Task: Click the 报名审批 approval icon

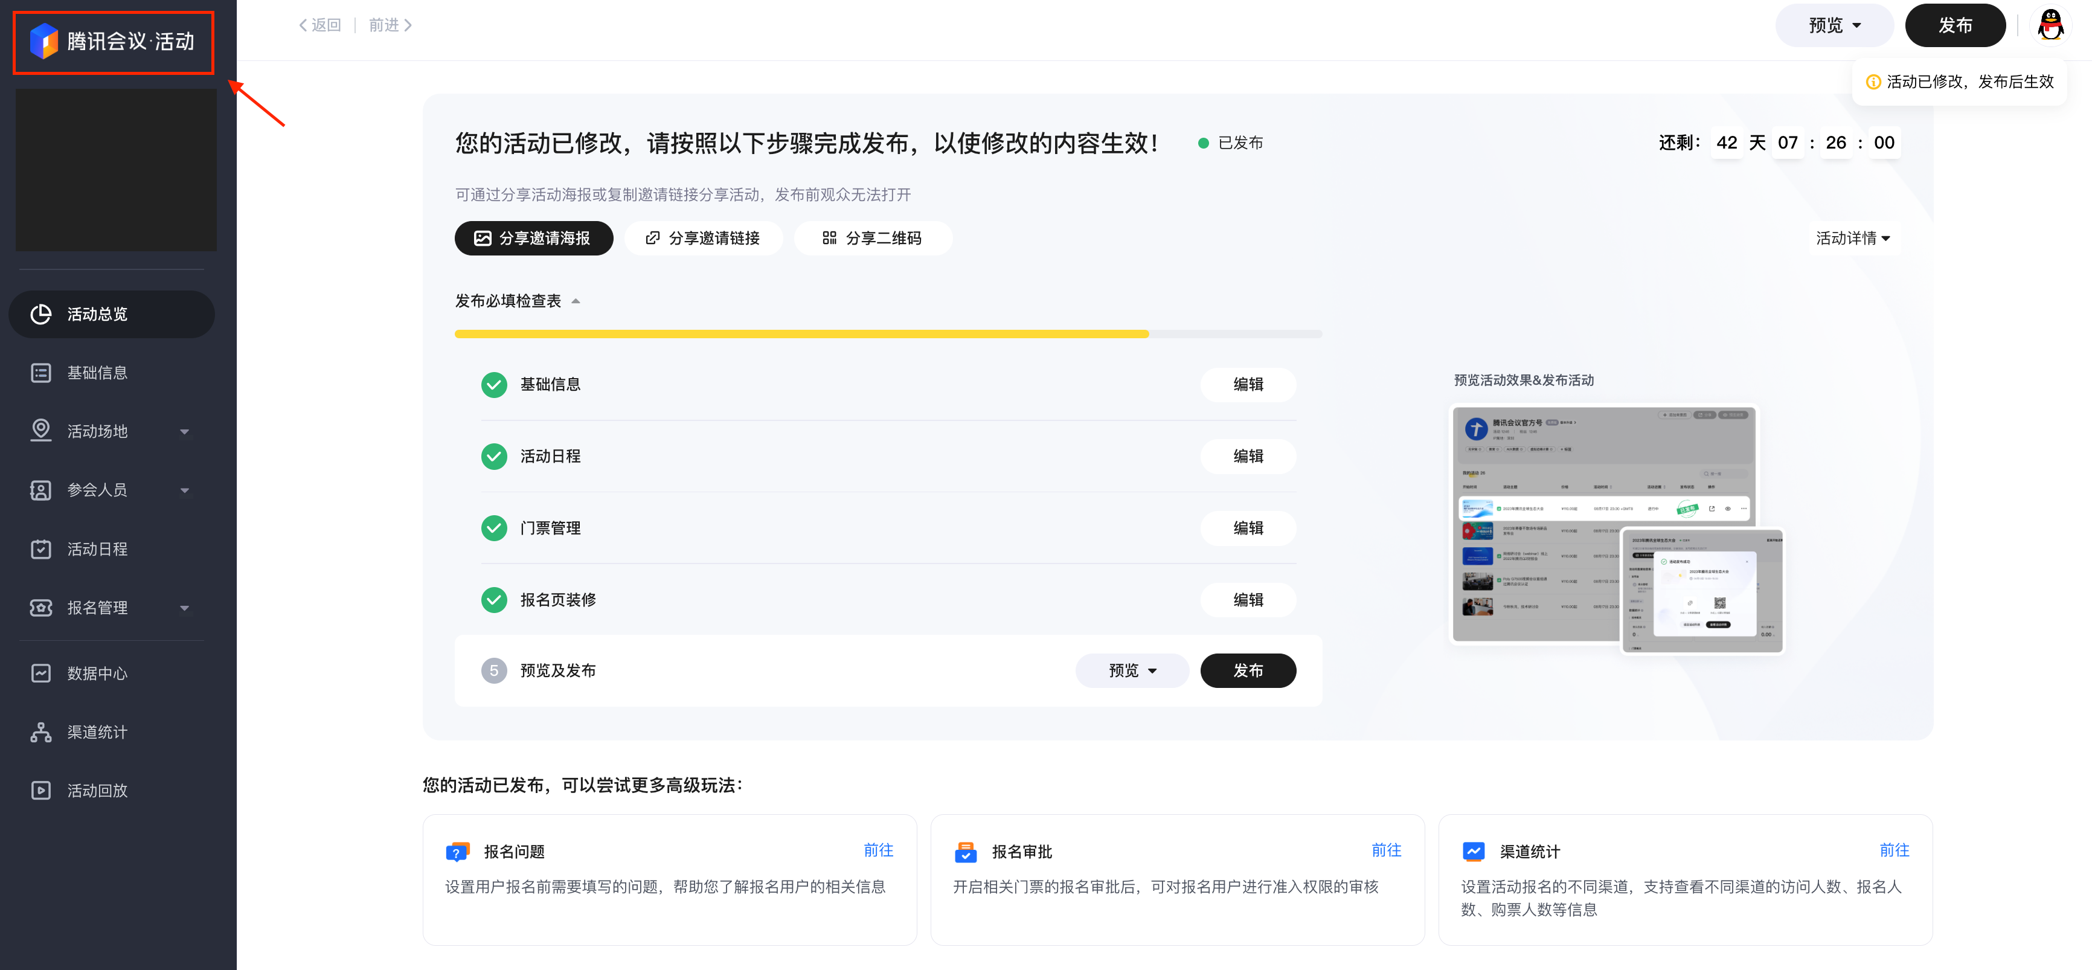Action: click(x=966, y=852)
